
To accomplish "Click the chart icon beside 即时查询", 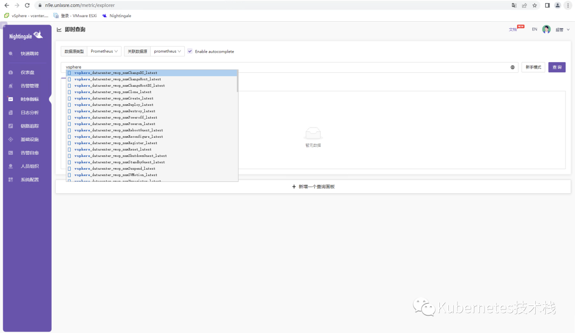I will (x=59, y=30).
